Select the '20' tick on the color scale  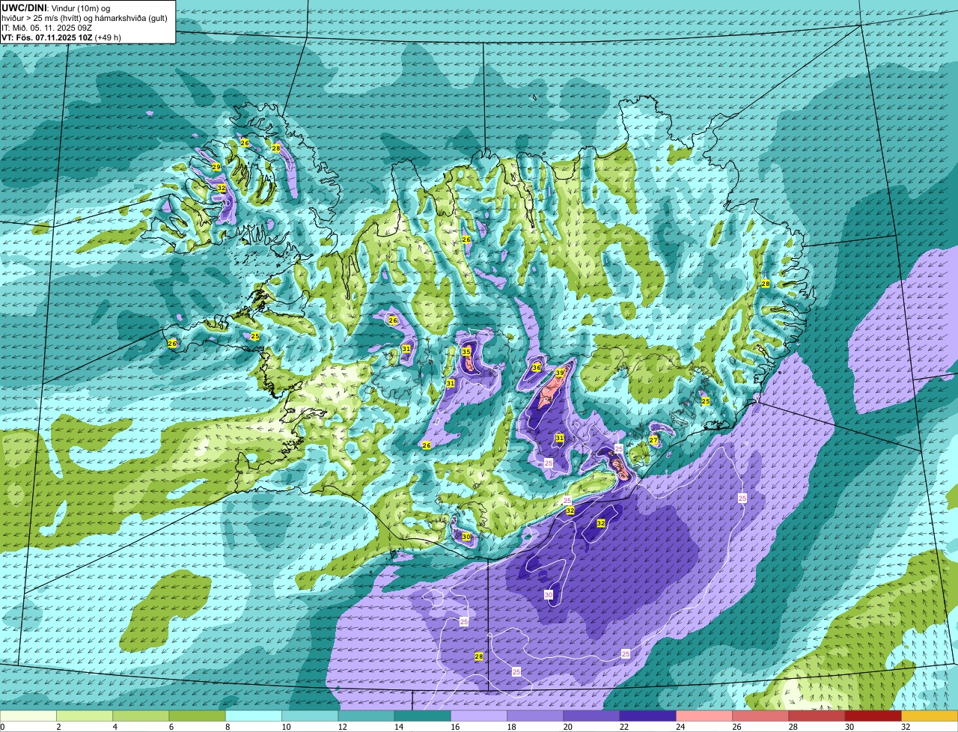coord(568,727)
